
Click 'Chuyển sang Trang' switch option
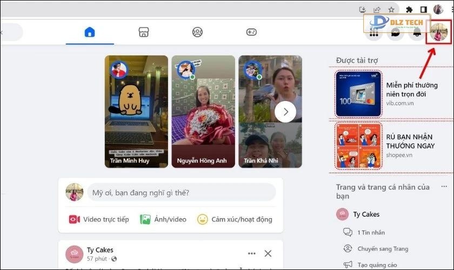coord(383,248)
